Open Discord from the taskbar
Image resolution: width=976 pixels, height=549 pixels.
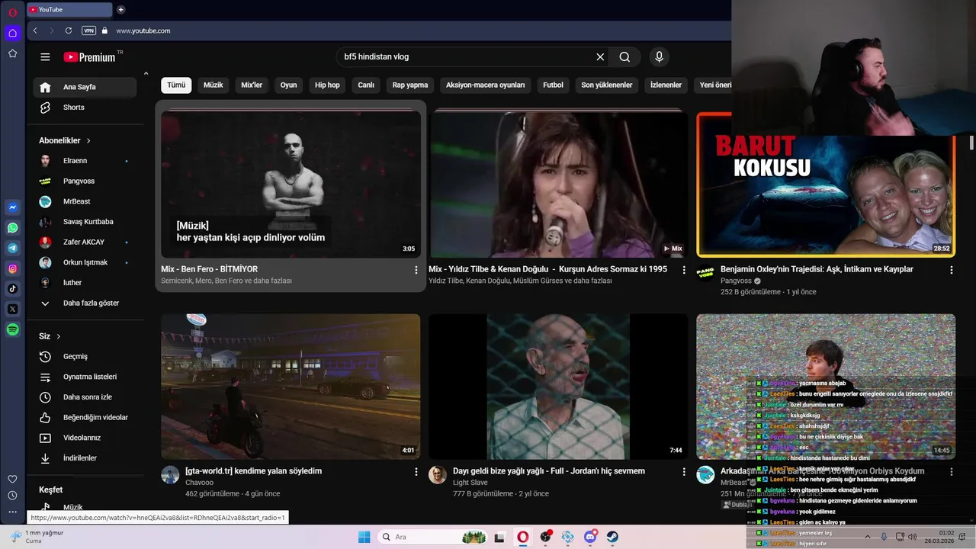click(590, 537)
